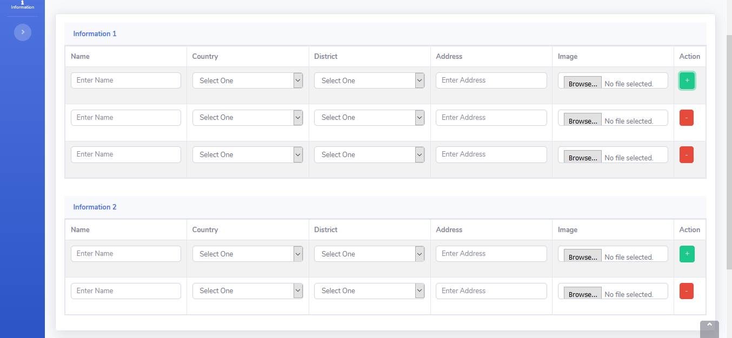Open Country dropdown in Information 1 first row

(x=247, y=80)
